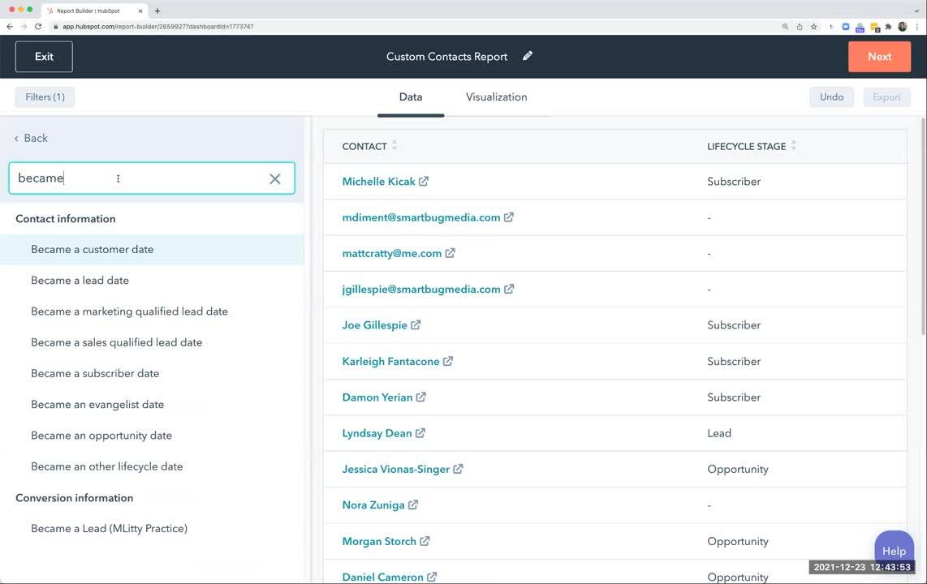Click the Conversion information section heading
The image size is (927, 584).
(x=75, y=498)
